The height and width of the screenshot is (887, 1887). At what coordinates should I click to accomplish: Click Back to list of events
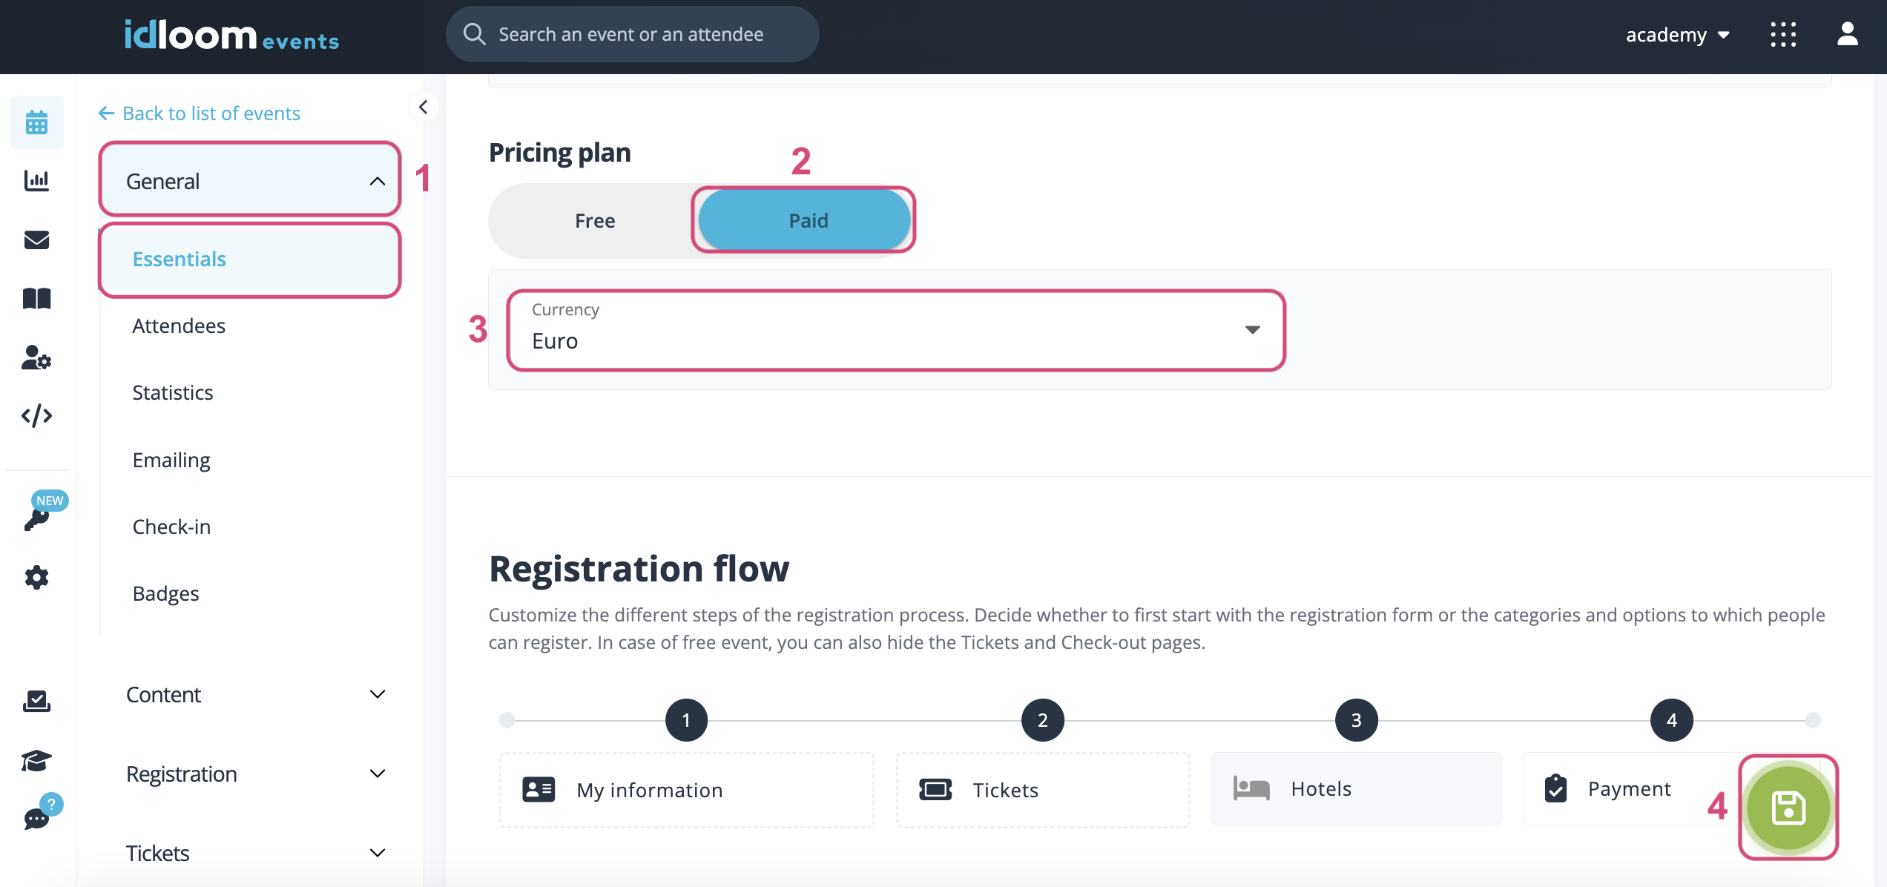point(200,113)
